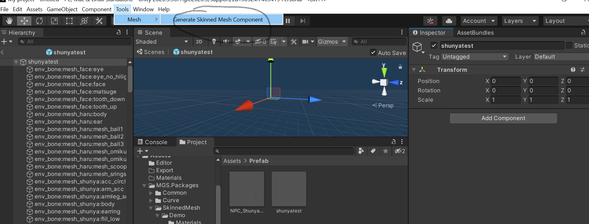This screenshot has width=589, height=224.
Task: Lock the Project panel
Action: (x=394, y=142)
